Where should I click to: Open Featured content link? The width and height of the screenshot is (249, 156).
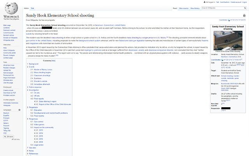tap(9, 30)
